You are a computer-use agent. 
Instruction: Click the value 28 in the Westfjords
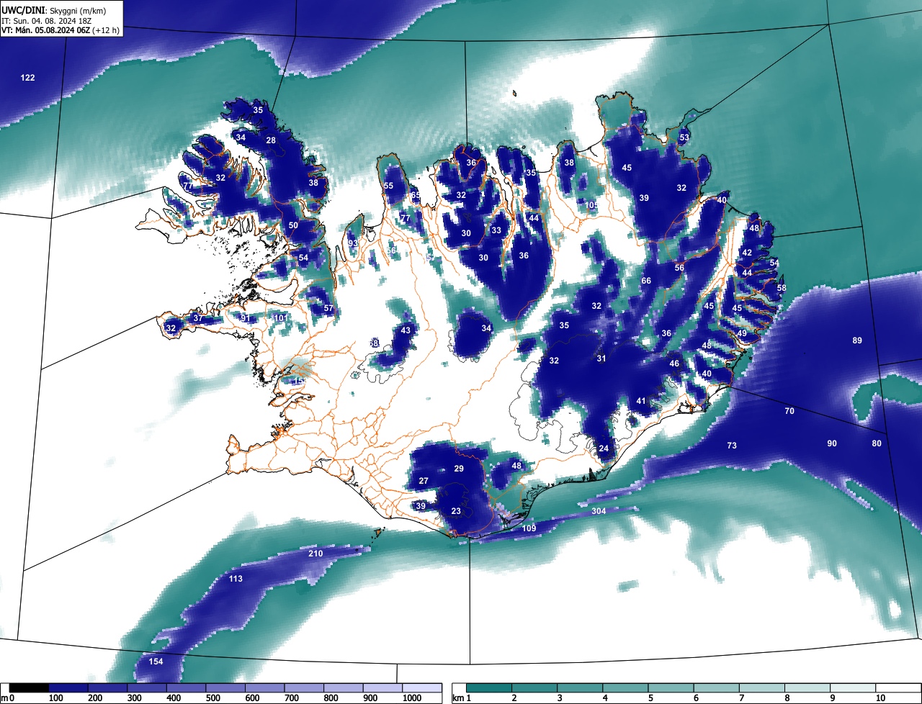coord(271,140)
